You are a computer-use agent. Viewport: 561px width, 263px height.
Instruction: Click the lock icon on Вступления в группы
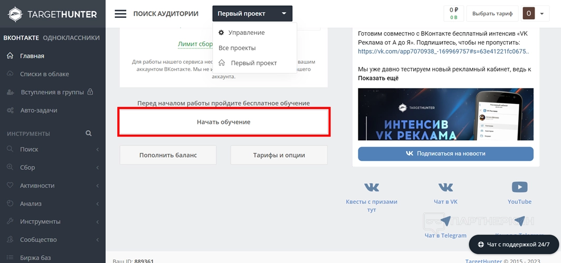[90, 92]
